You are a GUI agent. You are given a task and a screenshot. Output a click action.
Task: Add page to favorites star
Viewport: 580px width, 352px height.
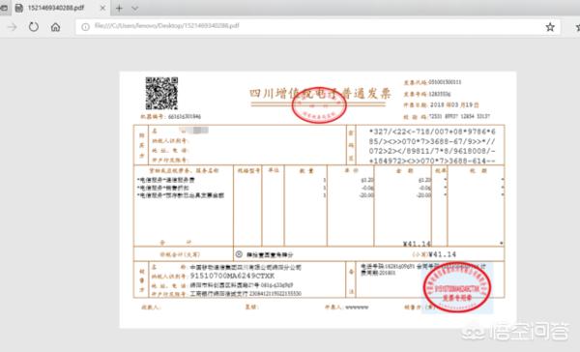(x=550, y=27)
